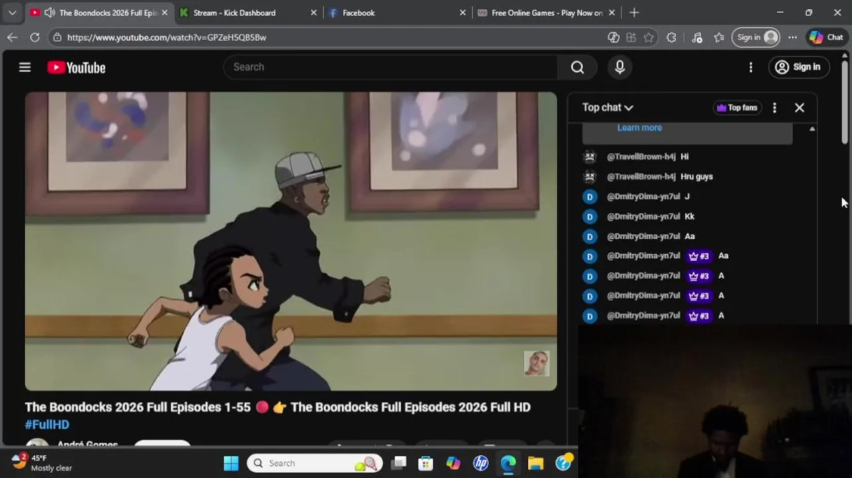Click the YouTube URL address bar
Image resolution: width=852 pixels, height=478 pixels.
332,37
